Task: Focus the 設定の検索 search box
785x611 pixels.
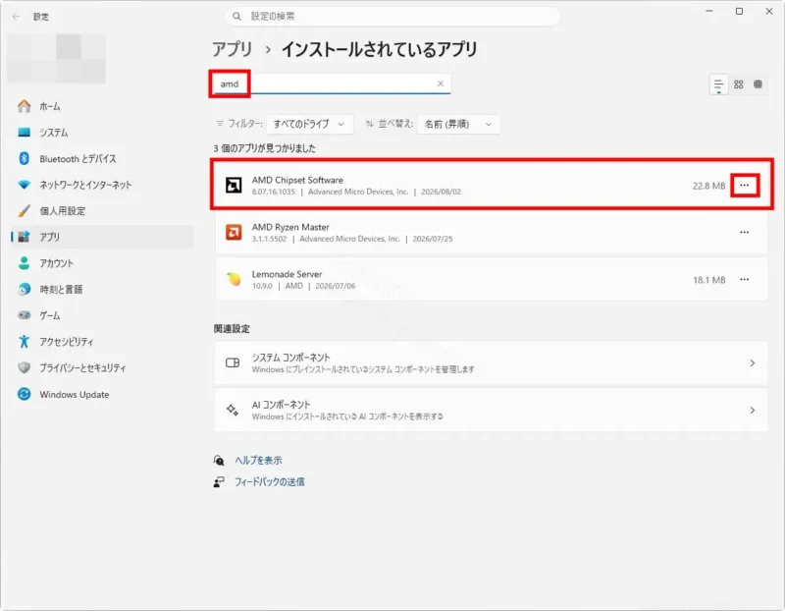Action: [x=392, y=17]
